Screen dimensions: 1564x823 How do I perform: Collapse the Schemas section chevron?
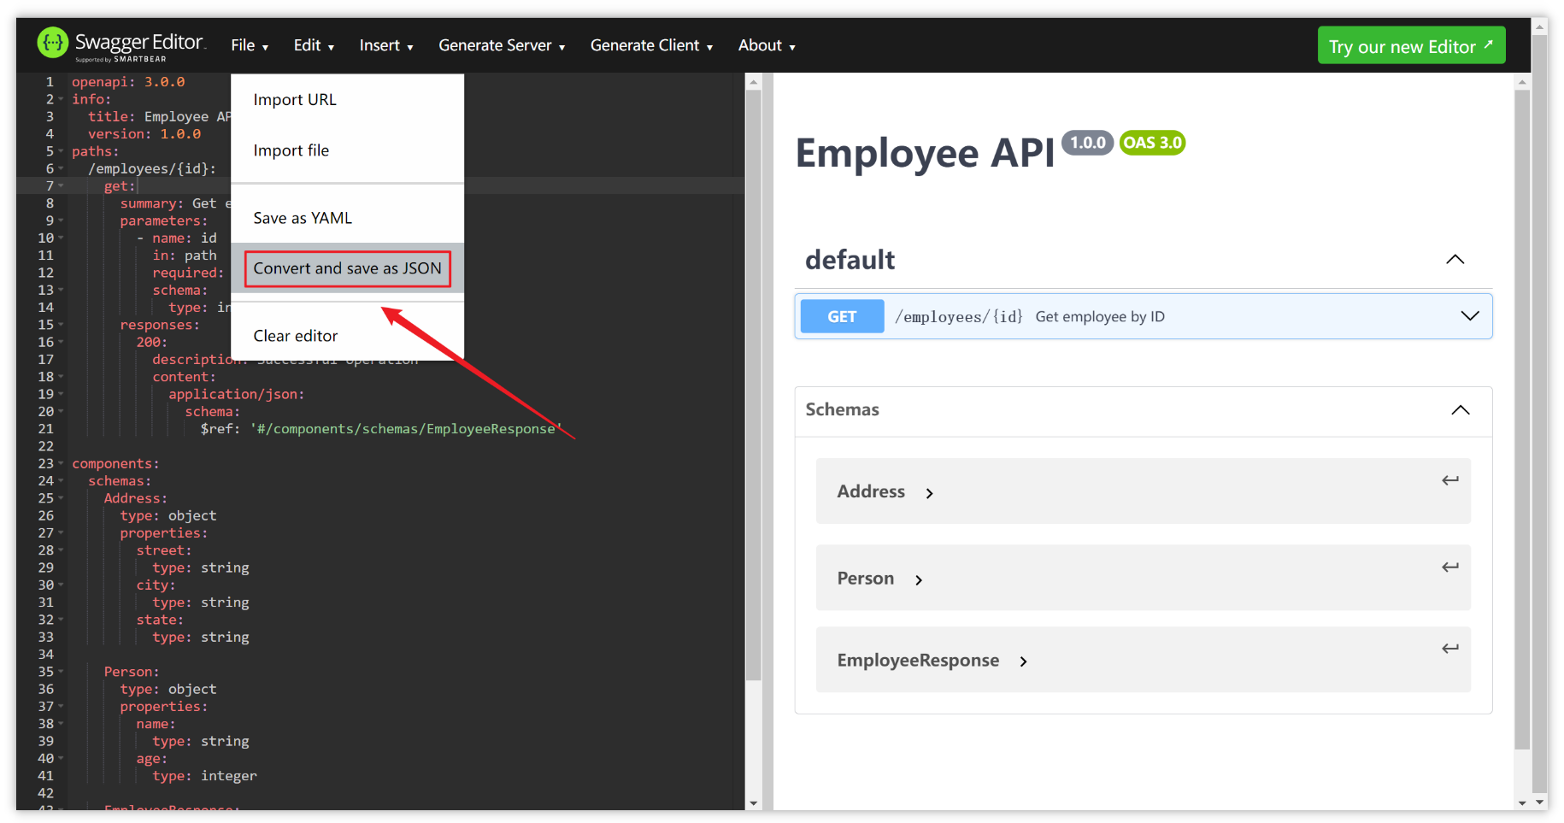(1460, 410)
